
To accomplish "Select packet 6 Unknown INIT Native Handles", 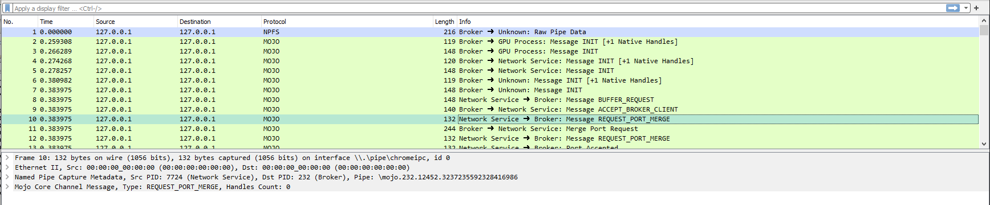I will click(490, 80).
